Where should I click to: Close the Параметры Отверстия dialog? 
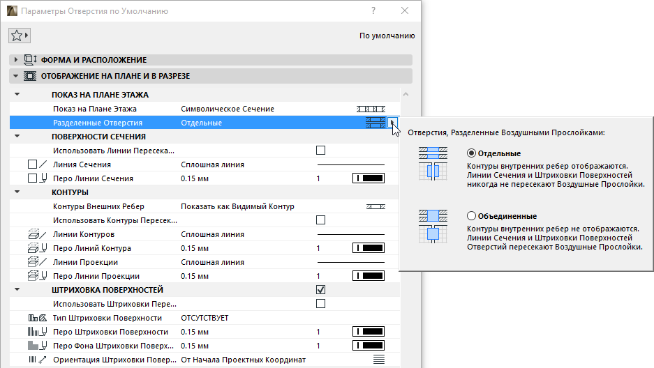click(405, 11)
